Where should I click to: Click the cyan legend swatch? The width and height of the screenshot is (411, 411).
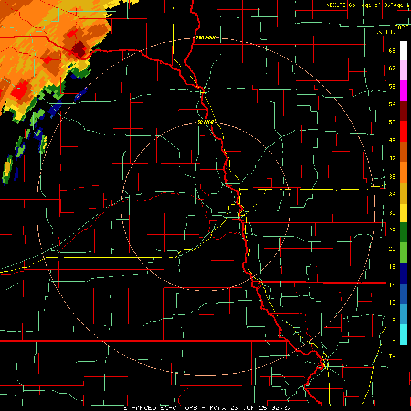(403, 335)
